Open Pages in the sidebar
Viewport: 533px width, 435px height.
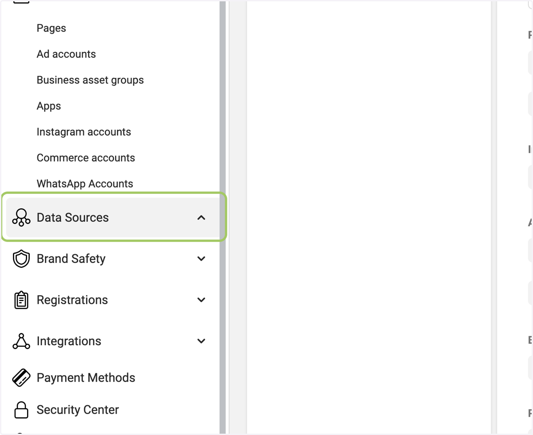click(x=52, y=28)
